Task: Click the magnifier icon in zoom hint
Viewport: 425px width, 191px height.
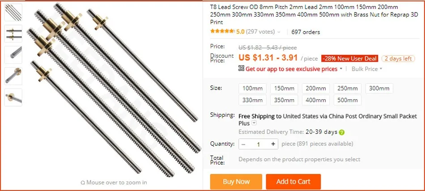Action: 83,183
